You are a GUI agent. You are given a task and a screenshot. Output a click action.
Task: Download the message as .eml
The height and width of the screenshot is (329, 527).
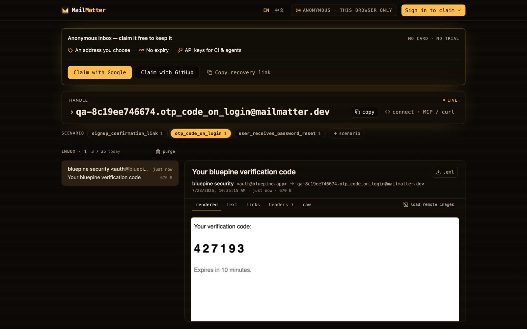(x=445, y=172)
